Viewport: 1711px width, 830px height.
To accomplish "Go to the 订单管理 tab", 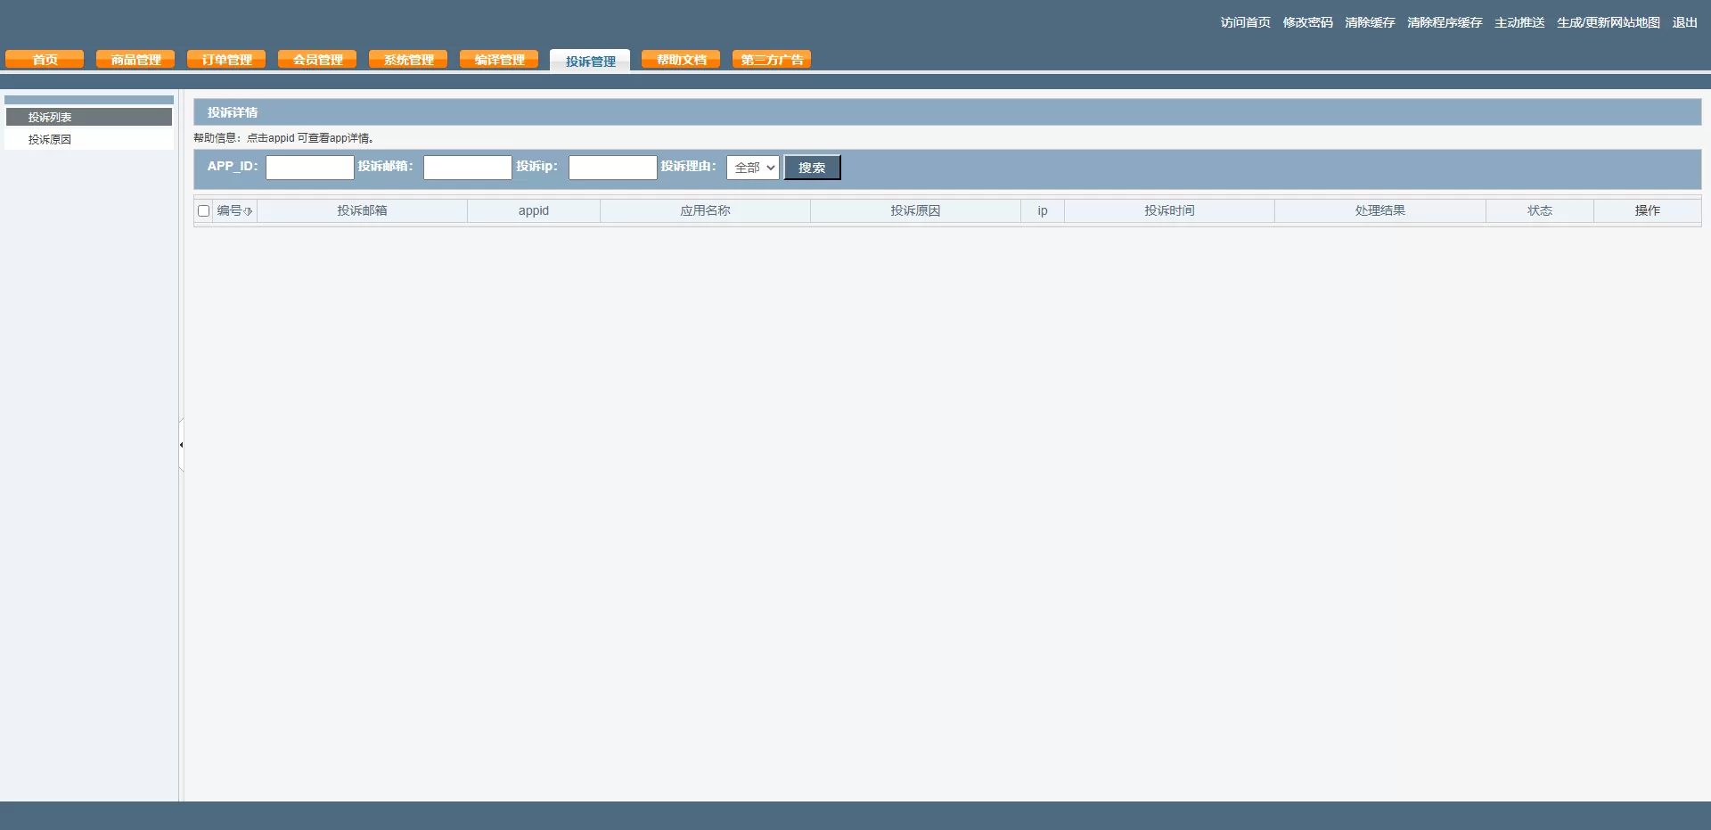I will (226, 60).
